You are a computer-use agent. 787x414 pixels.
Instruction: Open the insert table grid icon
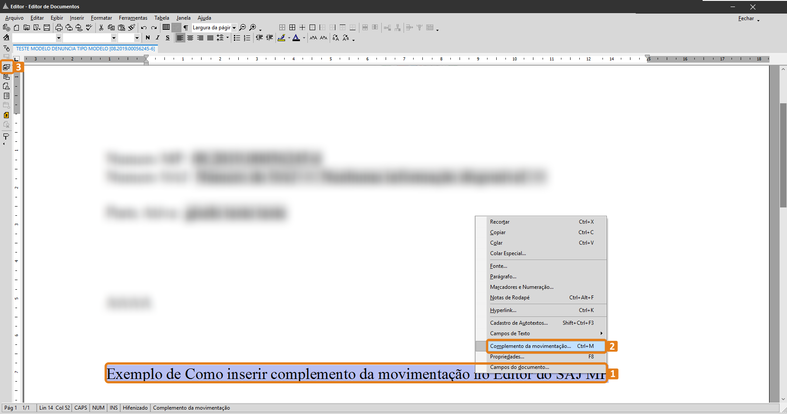pos(166,27)
